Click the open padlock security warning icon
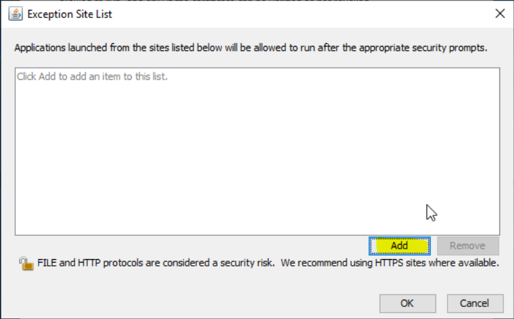Screen dimensions: 514x319 [x=26, y=264]
